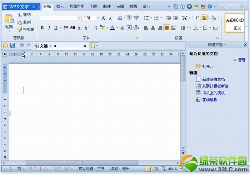Toggle Underline formatting

tap(56, 28)
